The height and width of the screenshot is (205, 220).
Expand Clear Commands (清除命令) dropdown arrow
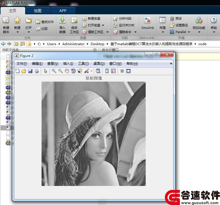point(135,32)
